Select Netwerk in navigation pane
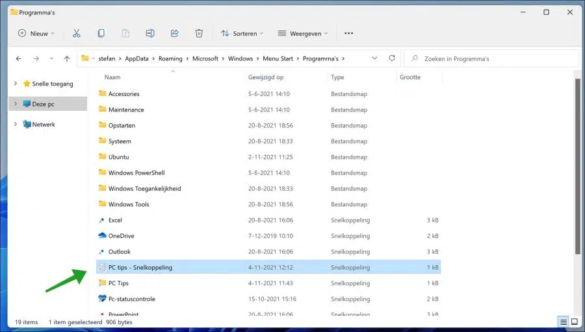The width and height of the screenshot is (585, 332). [x=44, y=124]
